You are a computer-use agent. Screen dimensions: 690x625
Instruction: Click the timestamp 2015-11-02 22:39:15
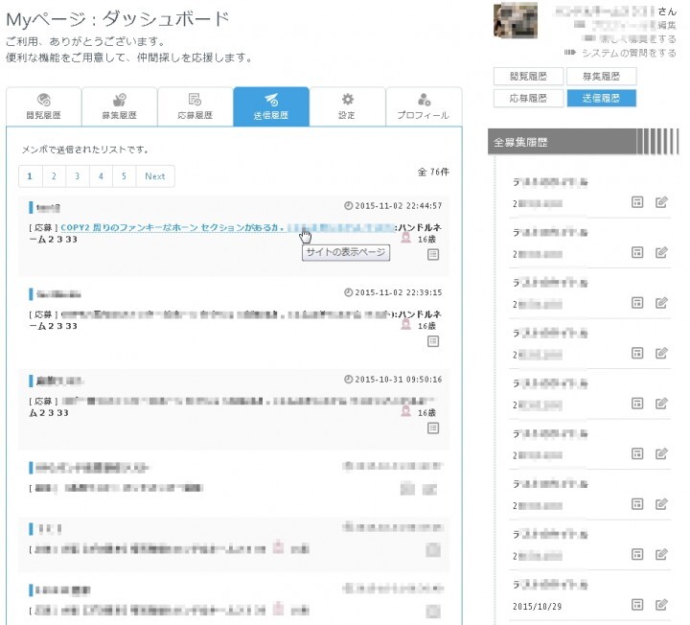[399, 292]
